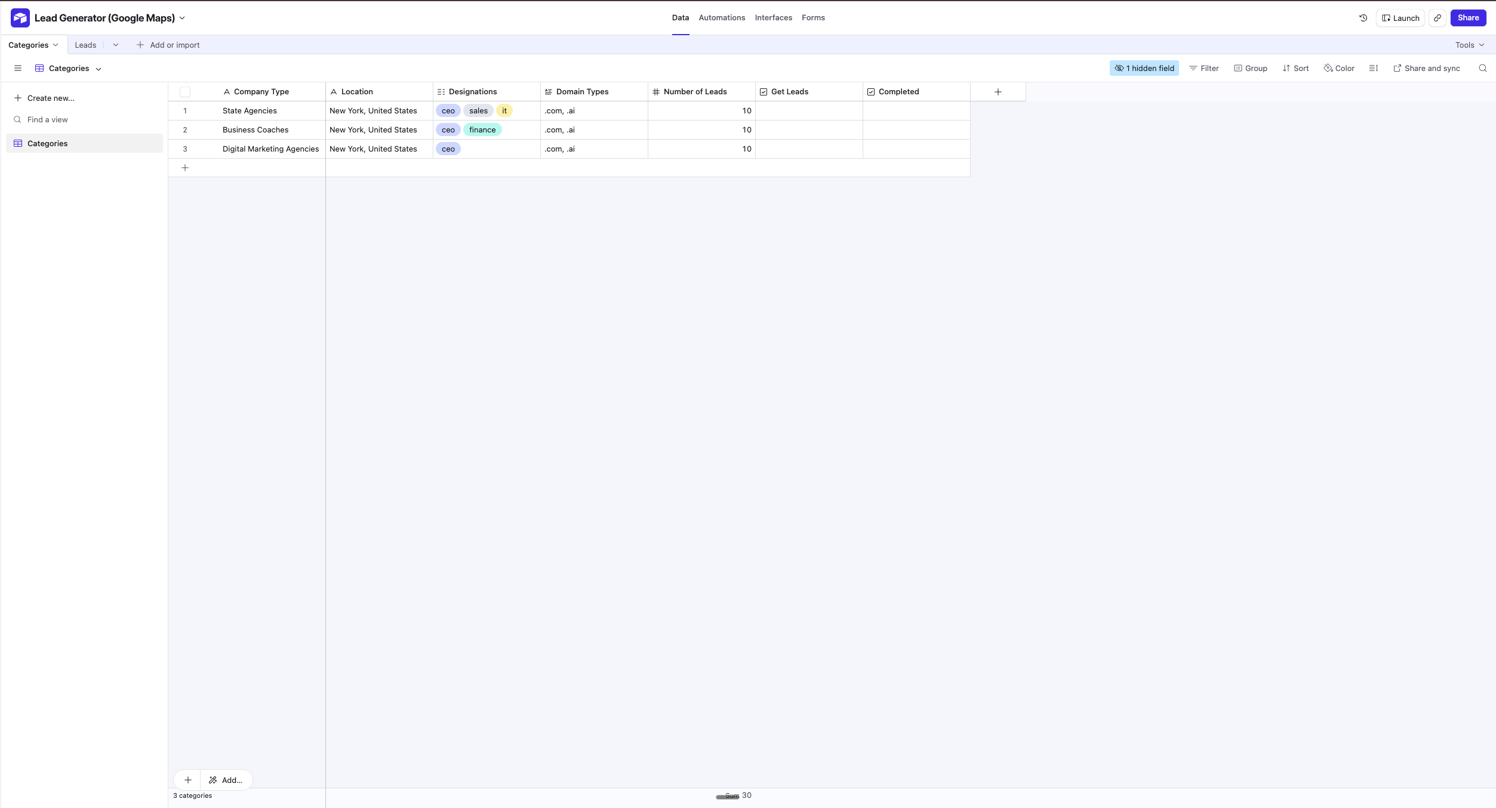
Task: Select the finance designation tag
Action: tap(482, 130)
